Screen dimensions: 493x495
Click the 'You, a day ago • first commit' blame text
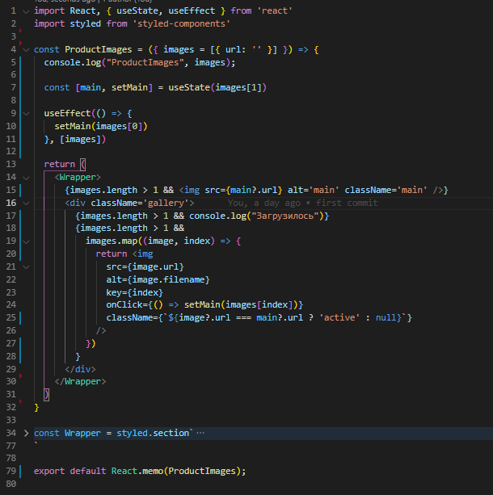tap(303, 203)
